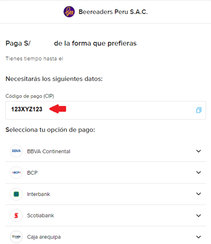
Task: Click the Beereaders Peru S.A.C. title
Action: 113,12
